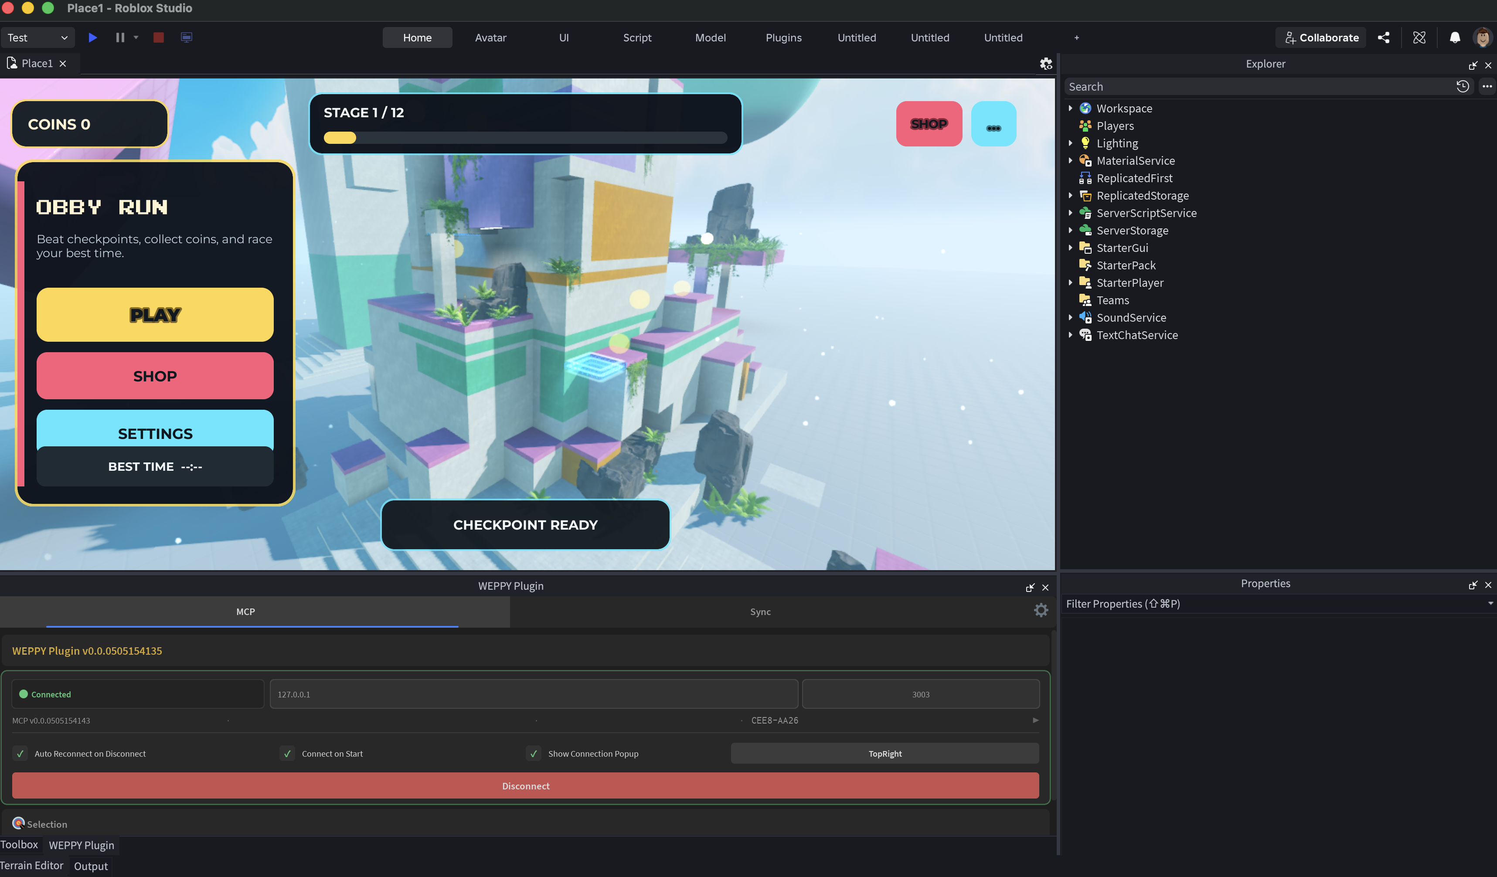Click the assistant icon beside the share button
1497x877 pixels.
[1419, 37]
